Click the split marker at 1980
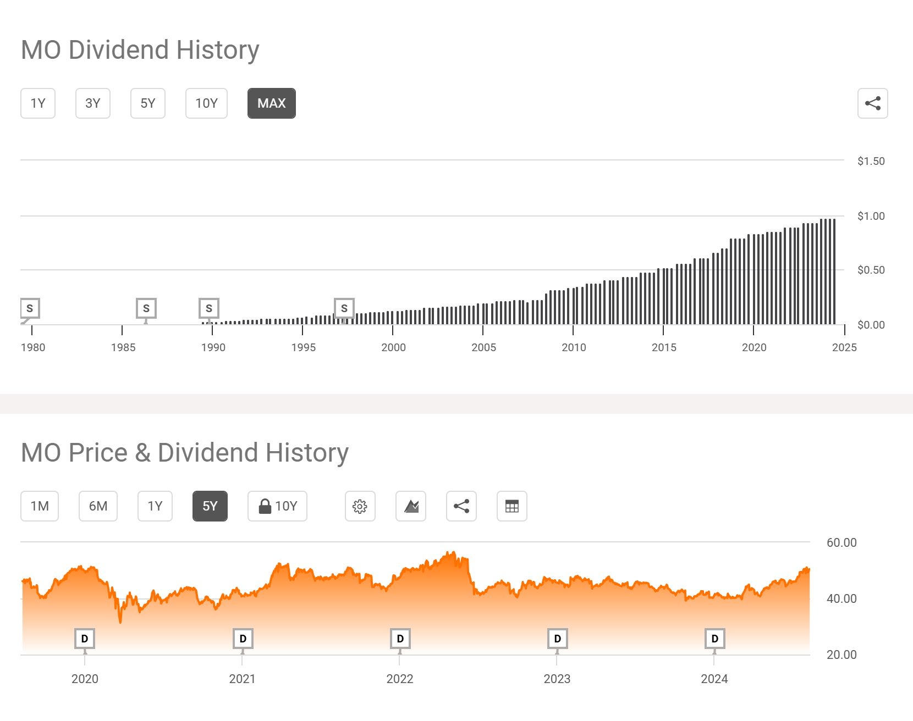The image size is (913, 721). (30, 308)
